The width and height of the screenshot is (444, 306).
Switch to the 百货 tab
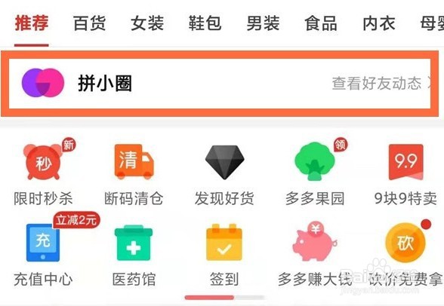[89, 23]
